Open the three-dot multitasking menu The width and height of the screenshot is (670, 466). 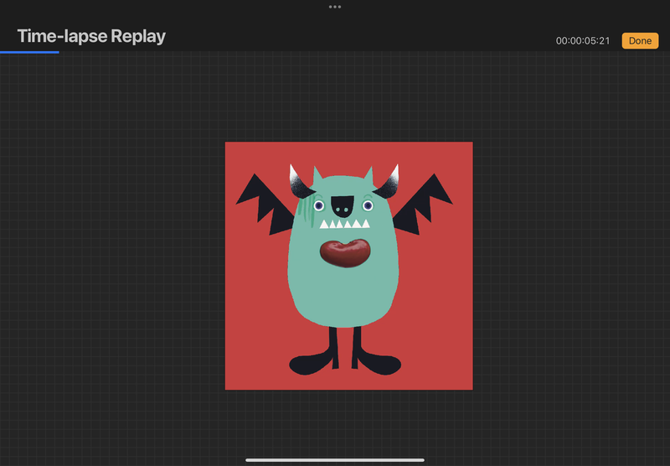[335, 7]
